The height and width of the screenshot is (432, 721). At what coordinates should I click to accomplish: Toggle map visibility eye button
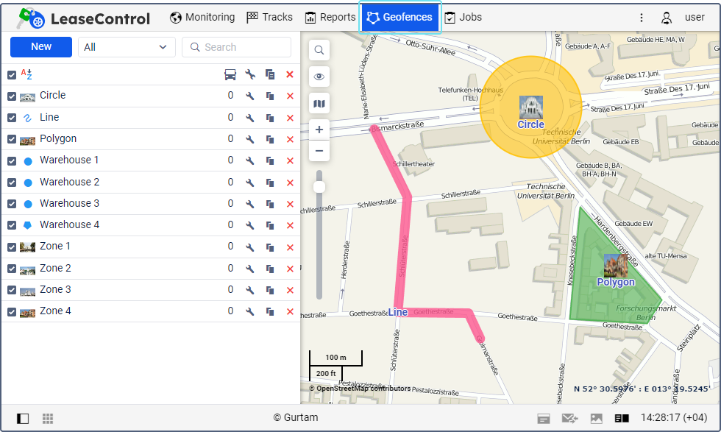(x=319, y=77)
